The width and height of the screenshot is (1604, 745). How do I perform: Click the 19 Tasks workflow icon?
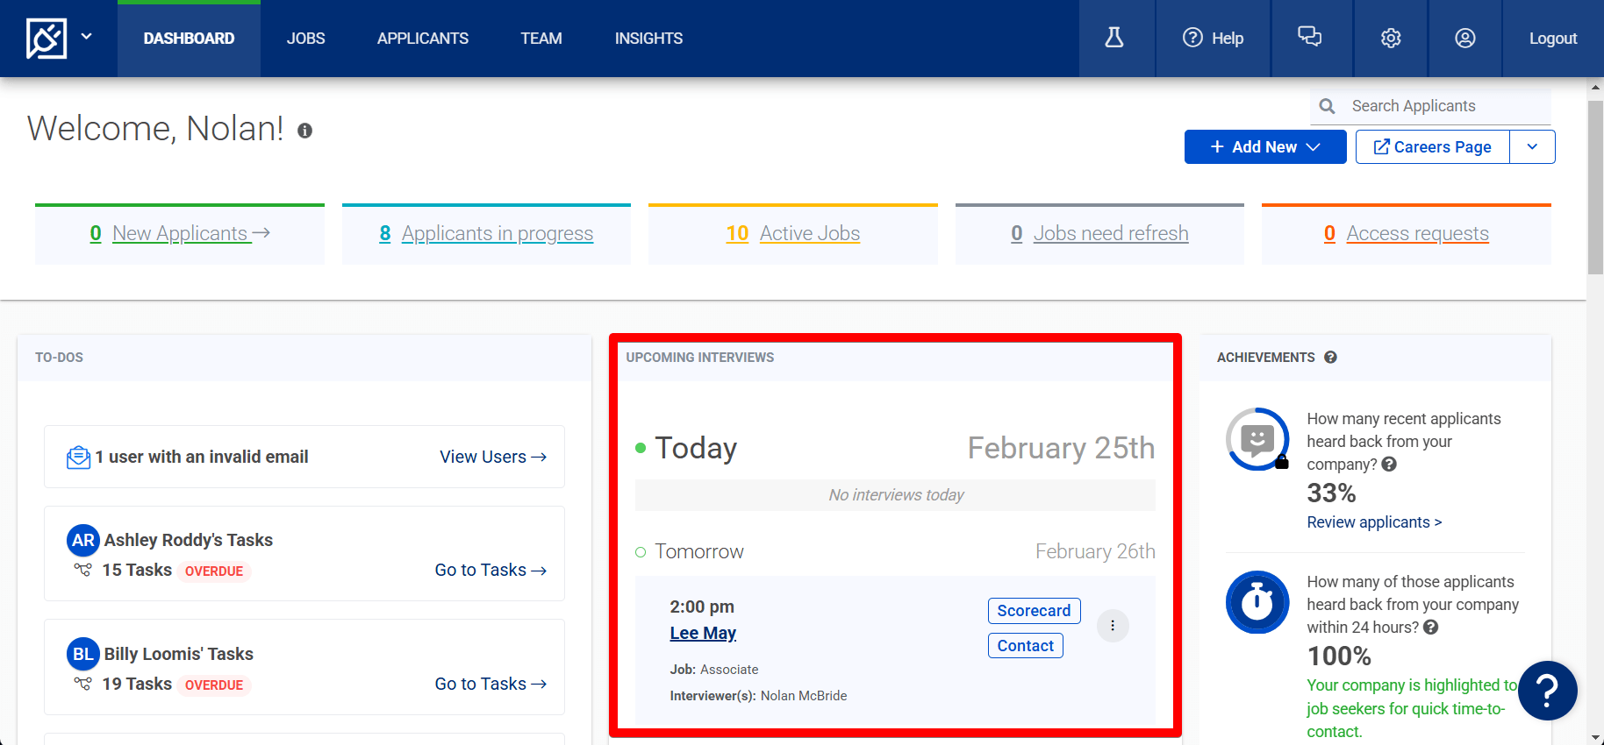82,684
